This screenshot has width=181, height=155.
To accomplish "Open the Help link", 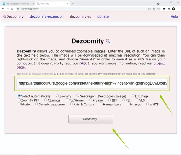I will coord(174,17).
